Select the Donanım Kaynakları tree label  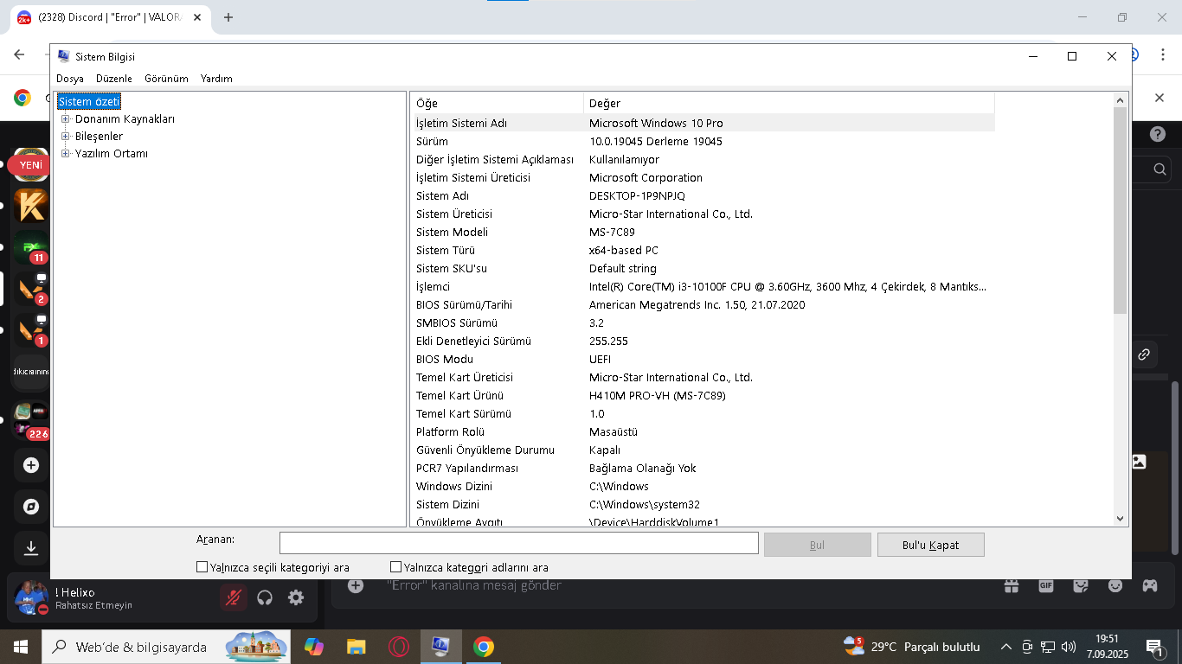pos(125,119)
